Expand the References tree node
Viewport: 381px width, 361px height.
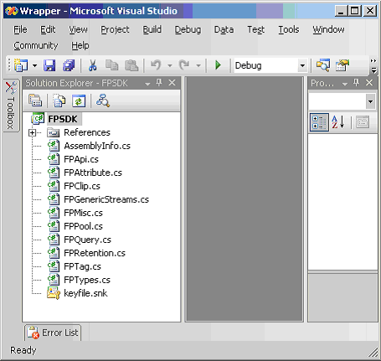[32, 132]
